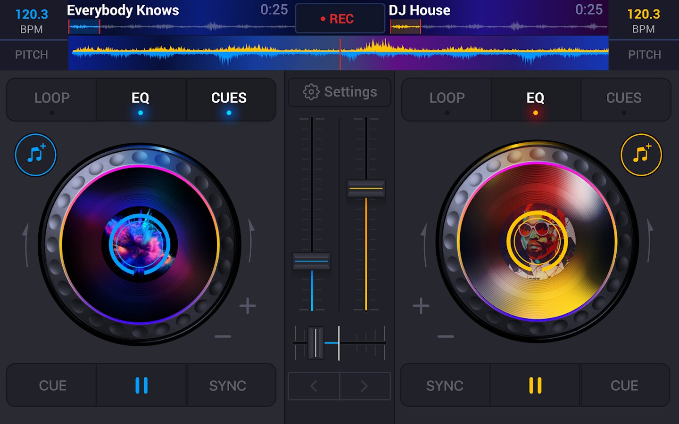Tap the right deck add-music icon
679x424 pixels.
tap(641, 155)
